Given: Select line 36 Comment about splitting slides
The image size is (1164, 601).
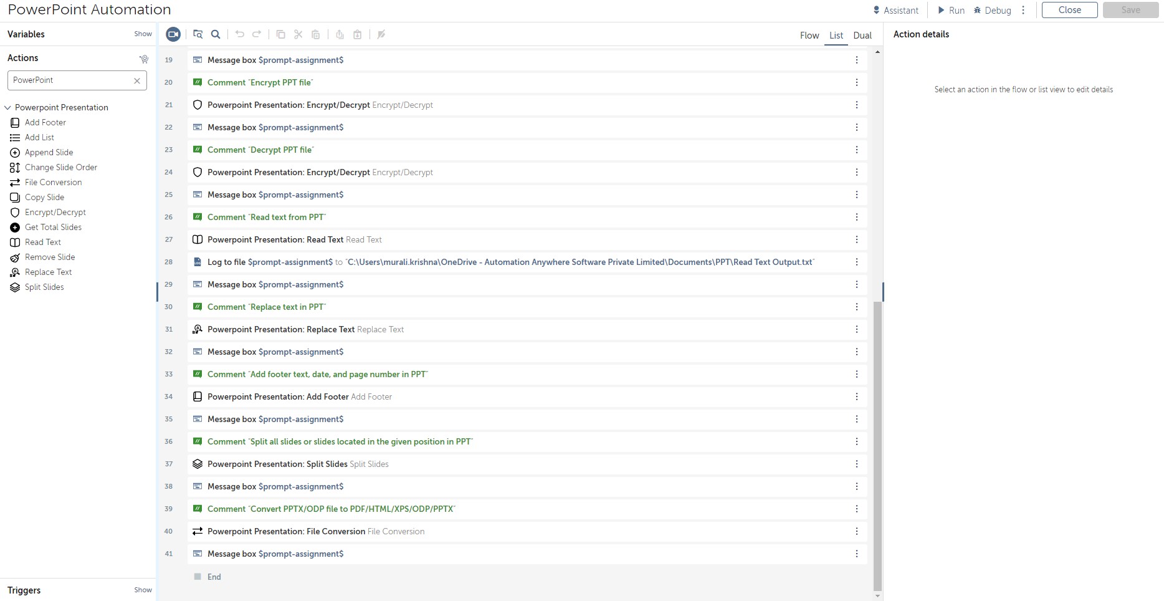Looking at the screenshot, I should click(527, 442).
